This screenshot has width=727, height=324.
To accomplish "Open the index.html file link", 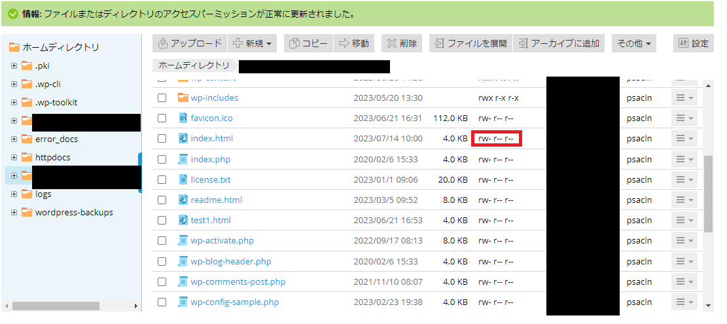I will tap(212, 139).
